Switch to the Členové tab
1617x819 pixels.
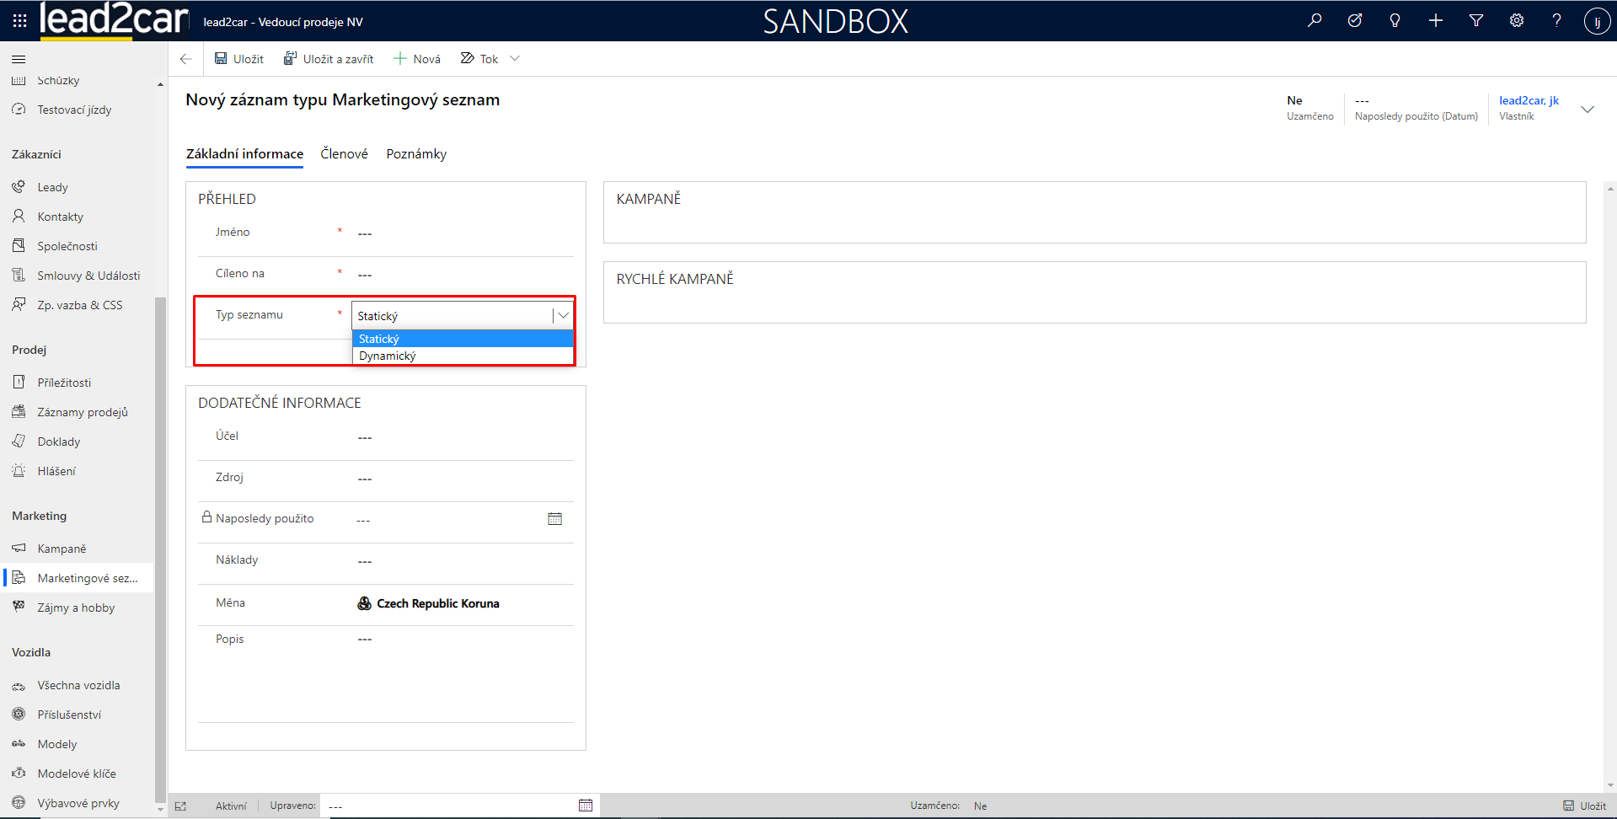pos(344,154)
